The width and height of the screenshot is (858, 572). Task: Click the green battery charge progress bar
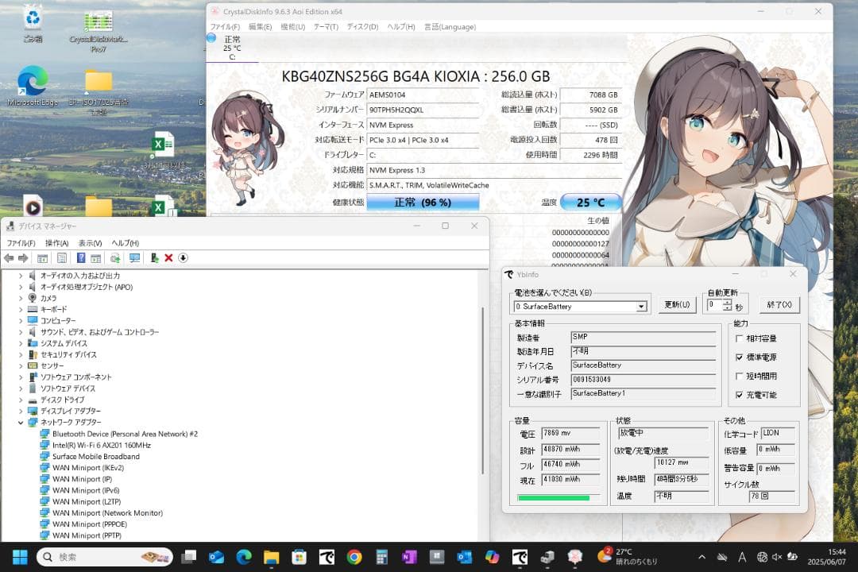pyautogui.click(x=553, y=497)
